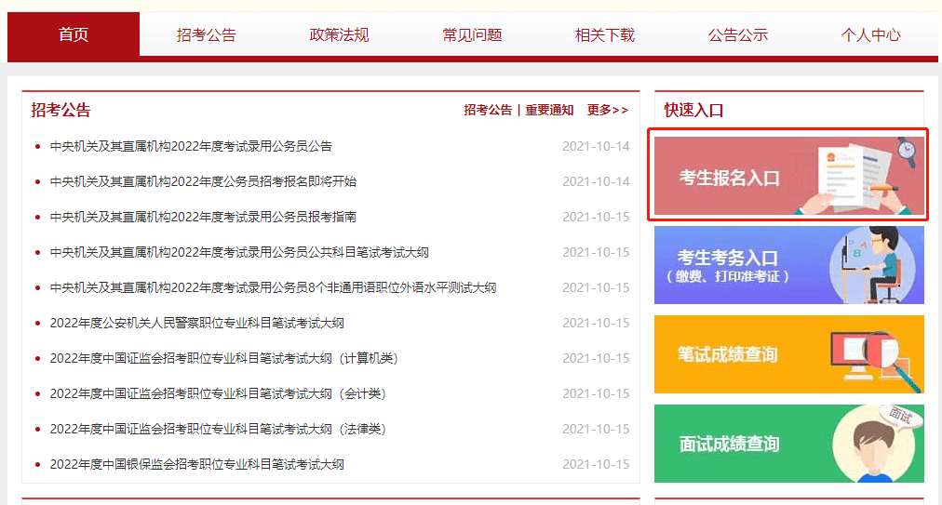
Task: Click the 2021-10-15 date of the 报考指南 row
Action: point(596,217)
